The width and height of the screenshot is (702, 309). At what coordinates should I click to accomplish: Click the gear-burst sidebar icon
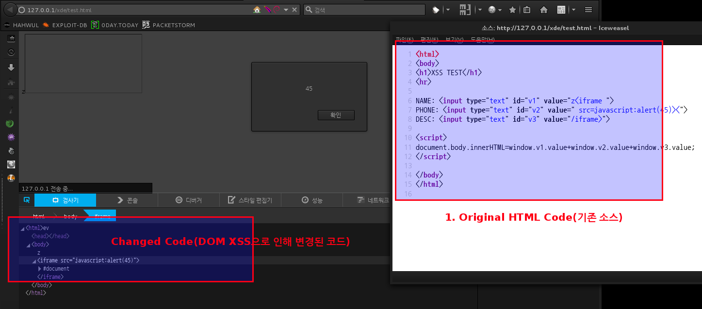tap(11, 98)
